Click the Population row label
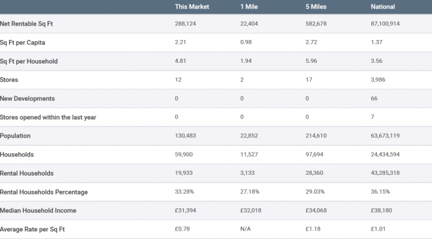The width and height of the screenshot is (432, 239). click(x=15, y=136)
